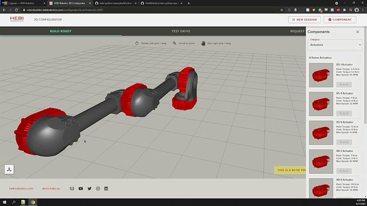Click the red extension icon in toolbar
367x206 pixels.
[x=338, y=10]
